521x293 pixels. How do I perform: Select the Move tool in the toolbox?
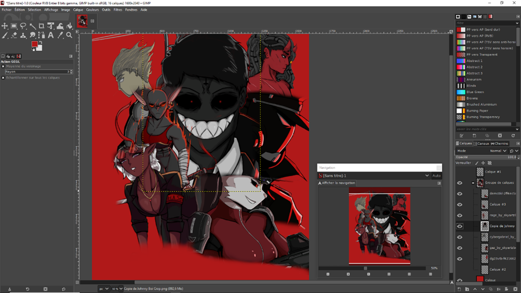coord(5,26)
